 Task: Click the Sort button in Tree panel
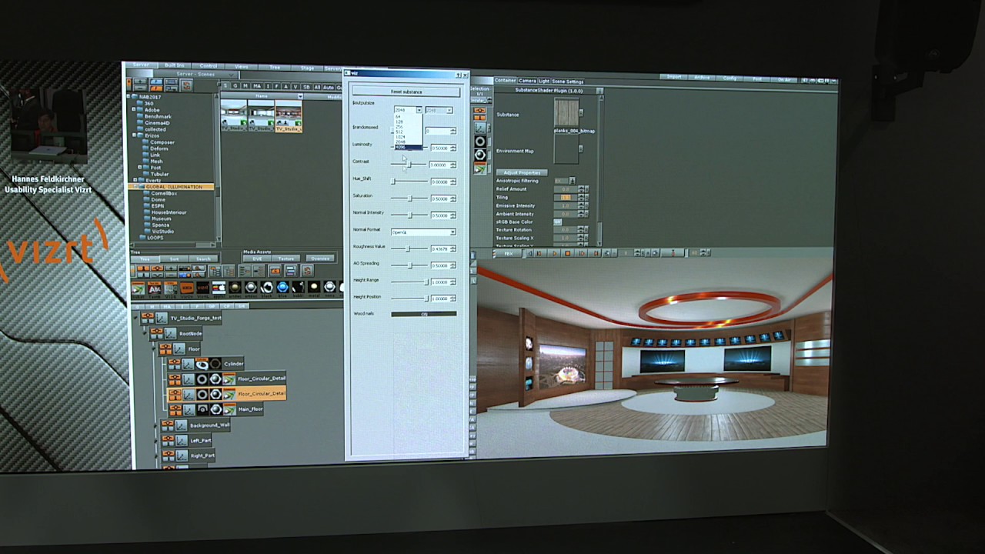click(174, 259)
